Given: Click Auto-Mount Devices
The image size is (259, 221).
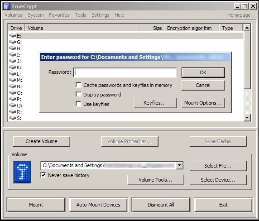Looking at the screenshot, I should point(98,205).
